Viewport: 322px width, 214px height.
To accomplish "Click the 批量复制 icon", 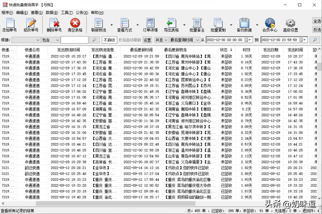I will [218, 23].
